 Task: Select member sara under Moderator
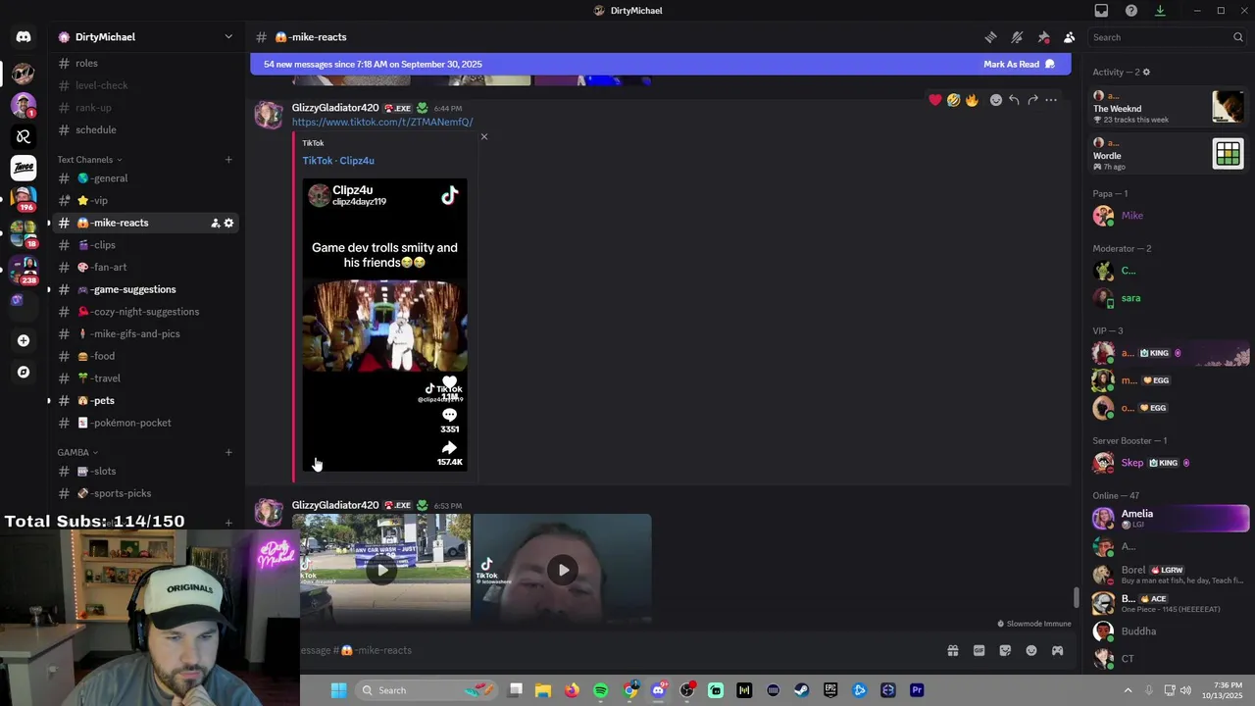[1169, 298]
